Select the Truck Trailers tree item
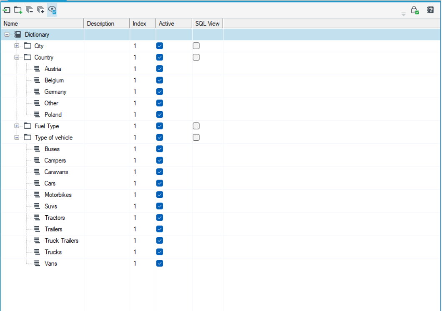This screenshot has height=311, width=442. (61, 241)
